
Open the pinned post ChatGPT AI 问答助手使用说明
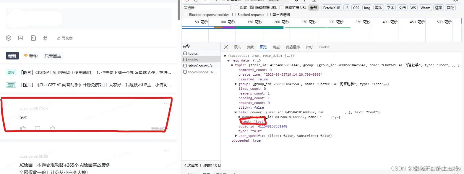coord(96,72)
